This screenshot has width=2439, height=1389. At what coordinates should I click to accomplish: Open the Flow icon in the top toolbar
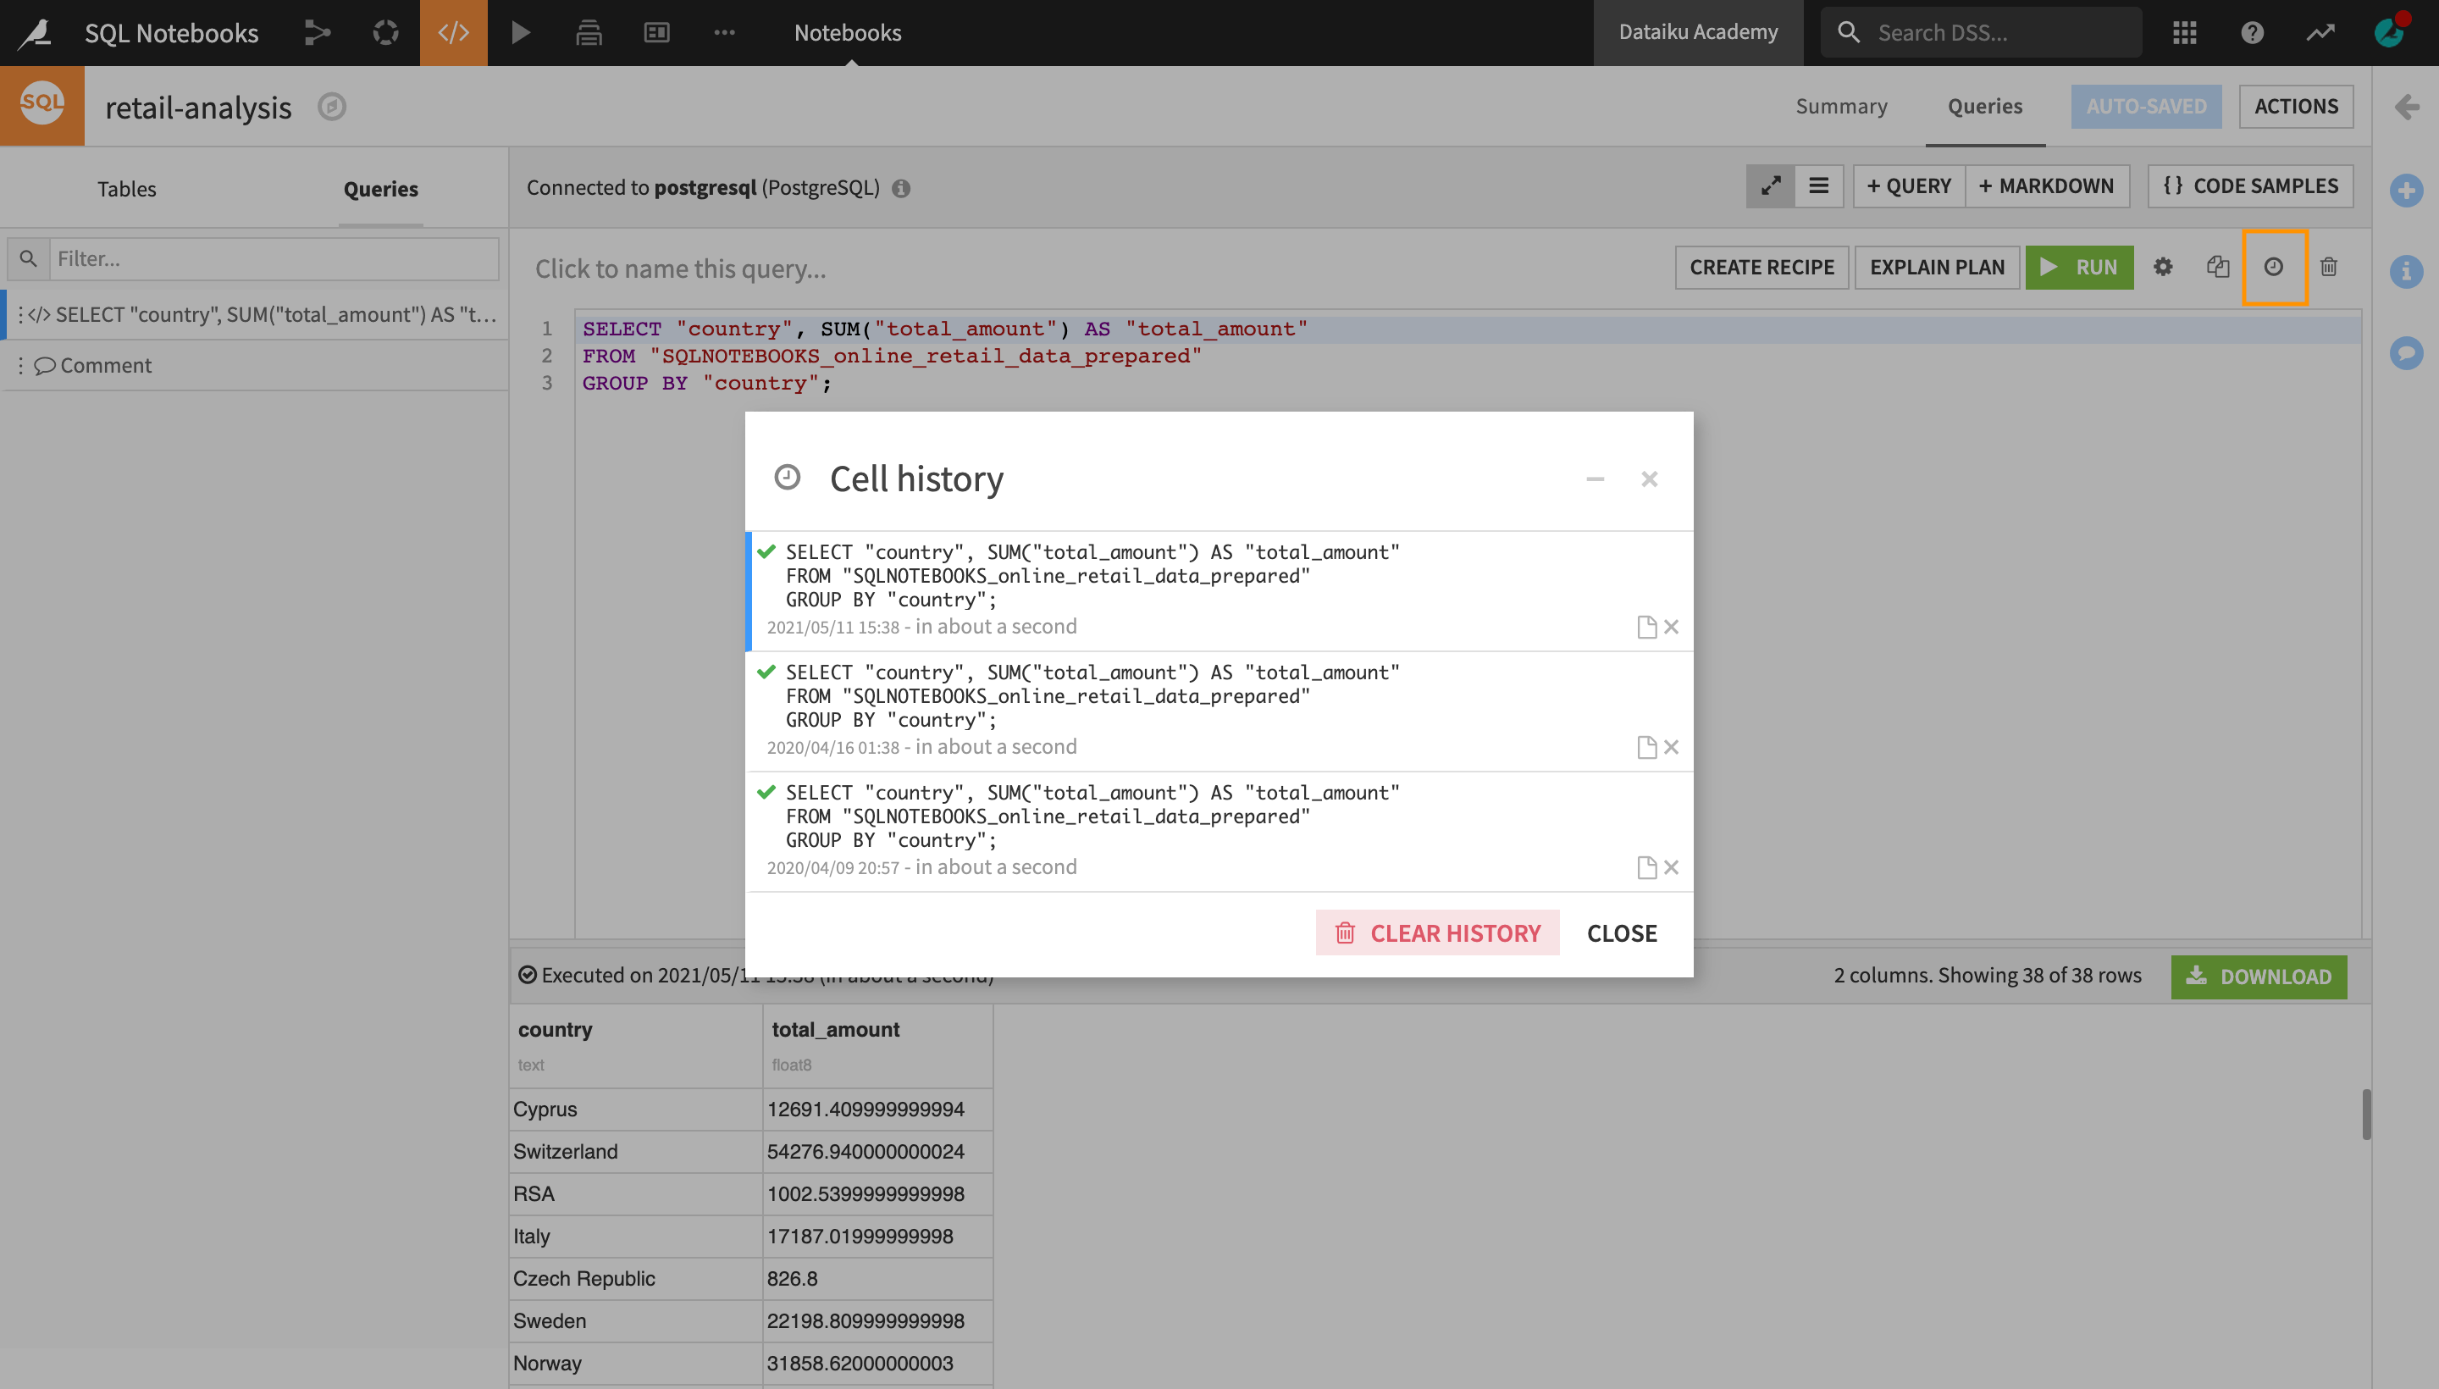pos(317,31)
